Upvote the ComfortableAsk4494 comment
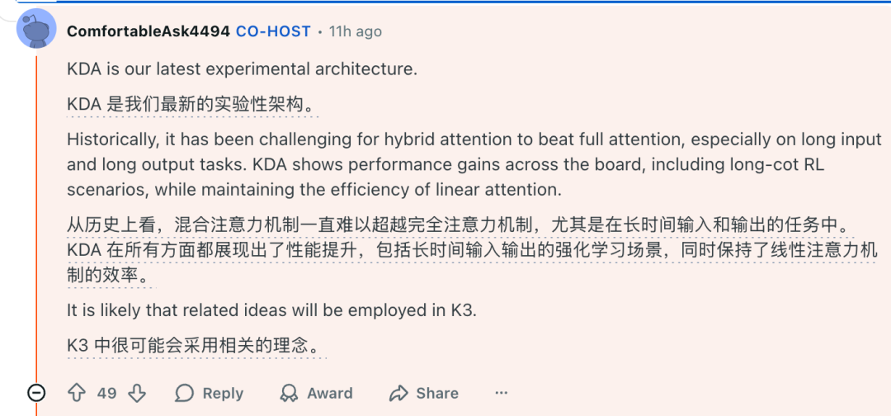This screenshot has width=891, height=416. pyautogui.click(x=77, y=393)
